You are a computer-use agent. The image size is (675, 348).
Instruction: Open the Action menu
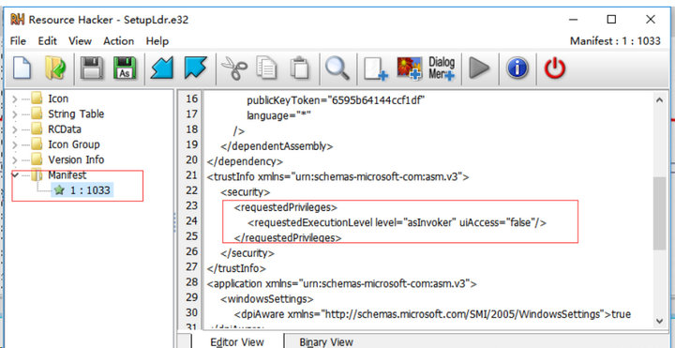coord(118,41)
